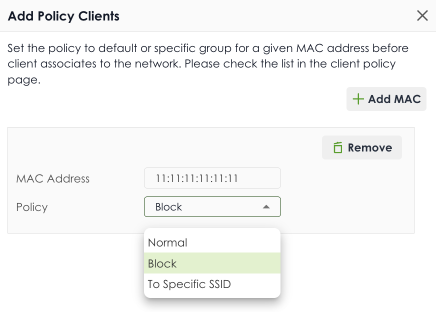This screenshot has width=436, height=312.
Task: Click the MAC Address field label
Action: pyautogui.click(x=53, y=178)
